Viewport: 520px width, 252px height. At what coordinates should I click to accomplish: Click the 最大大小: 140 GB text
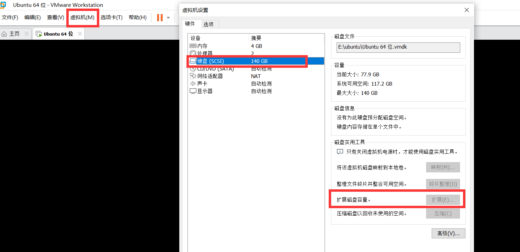357,93
